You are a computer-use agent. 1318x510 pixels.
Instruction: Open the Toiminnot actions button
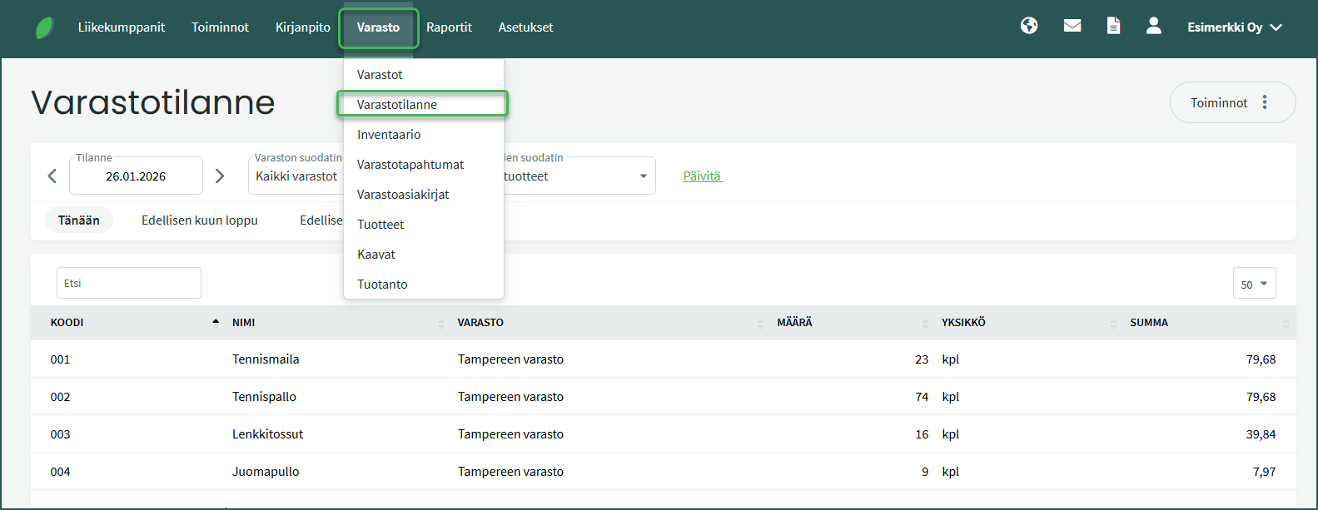click(x=1231, y=102)
